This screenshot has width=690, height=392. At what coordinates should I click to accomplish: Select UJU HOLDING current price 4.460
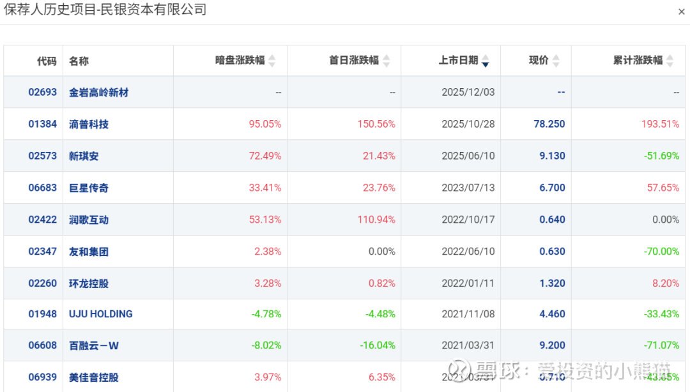coord(552,314)
